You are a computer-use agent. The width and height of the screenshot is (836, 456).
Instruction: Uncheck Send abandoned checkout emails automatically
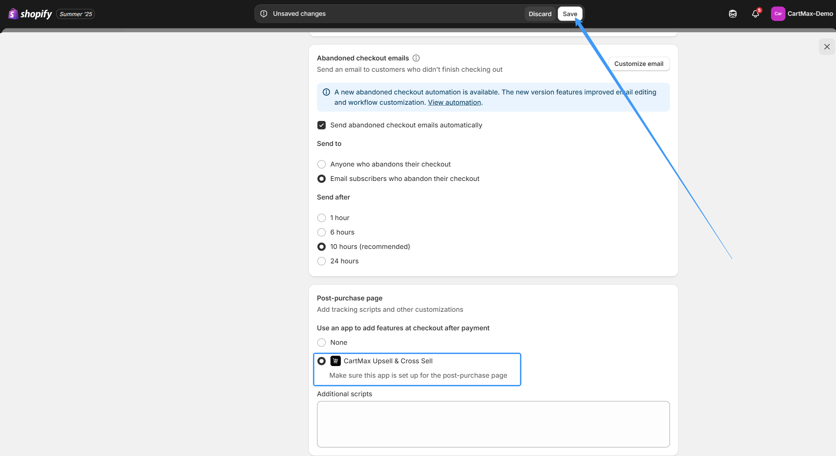click(x=322, y=125)
